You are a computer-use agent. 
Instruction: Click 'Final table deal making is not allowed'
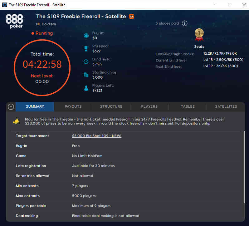pyautogui.click(x=105, y=216)
